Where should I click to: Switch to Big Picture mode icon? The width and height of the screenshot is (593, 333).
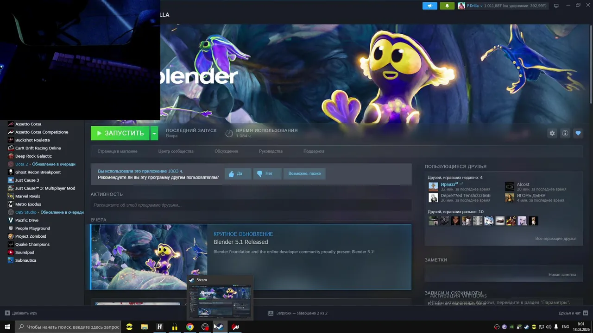(x=556, y=6)
